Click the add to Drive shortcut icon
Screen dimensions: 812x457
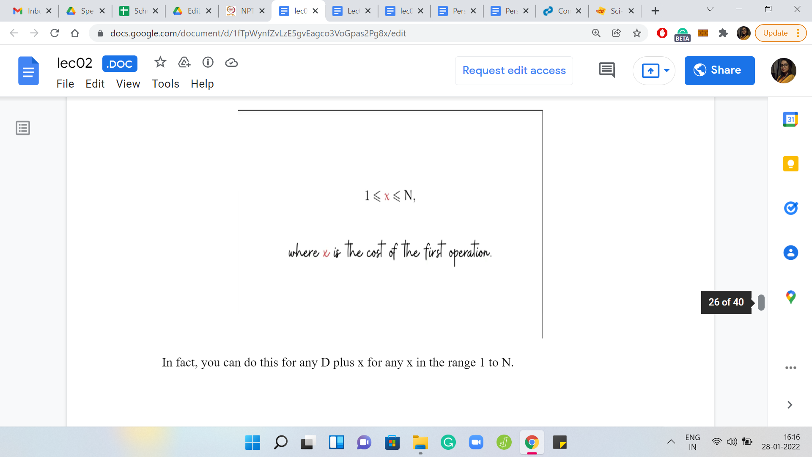pyautogui.click(x=184, y=63)
